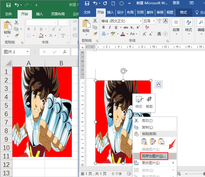This screenshot has height=177, width=205.
Task: Expand Word Paste (粘贴) dropdown arrow
Action: 86,35
